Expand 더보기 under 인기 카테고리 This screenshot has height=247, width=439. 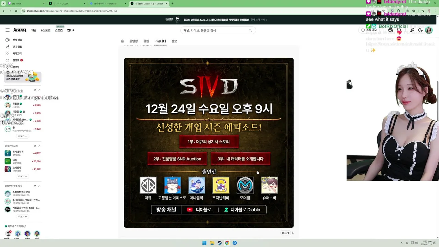(22, 176)
